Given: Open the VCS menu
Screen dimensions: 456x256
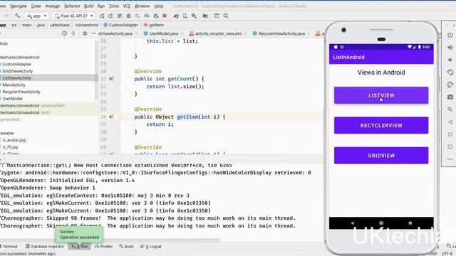Looking at the screenshot, I should [127, 6].
